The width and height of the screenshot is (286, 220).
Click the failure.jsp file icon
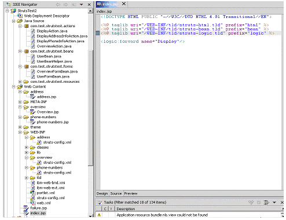tap(26, 208)
